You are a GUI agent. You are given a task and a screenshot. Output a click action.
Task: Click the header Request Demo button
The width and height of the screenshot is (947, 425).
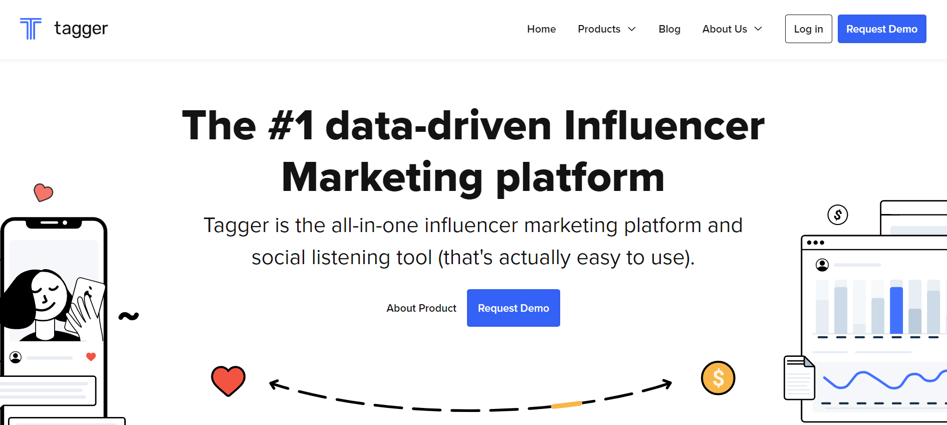point(882,29)
